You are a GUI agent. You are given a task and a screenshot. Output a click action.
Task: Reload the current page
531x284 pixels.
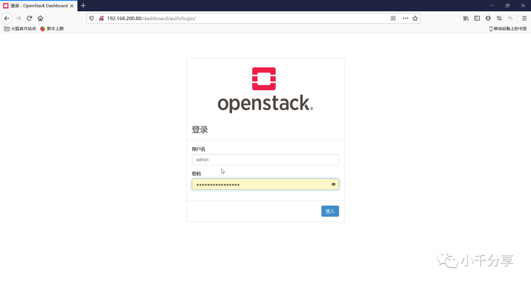[x=29, y=18]
